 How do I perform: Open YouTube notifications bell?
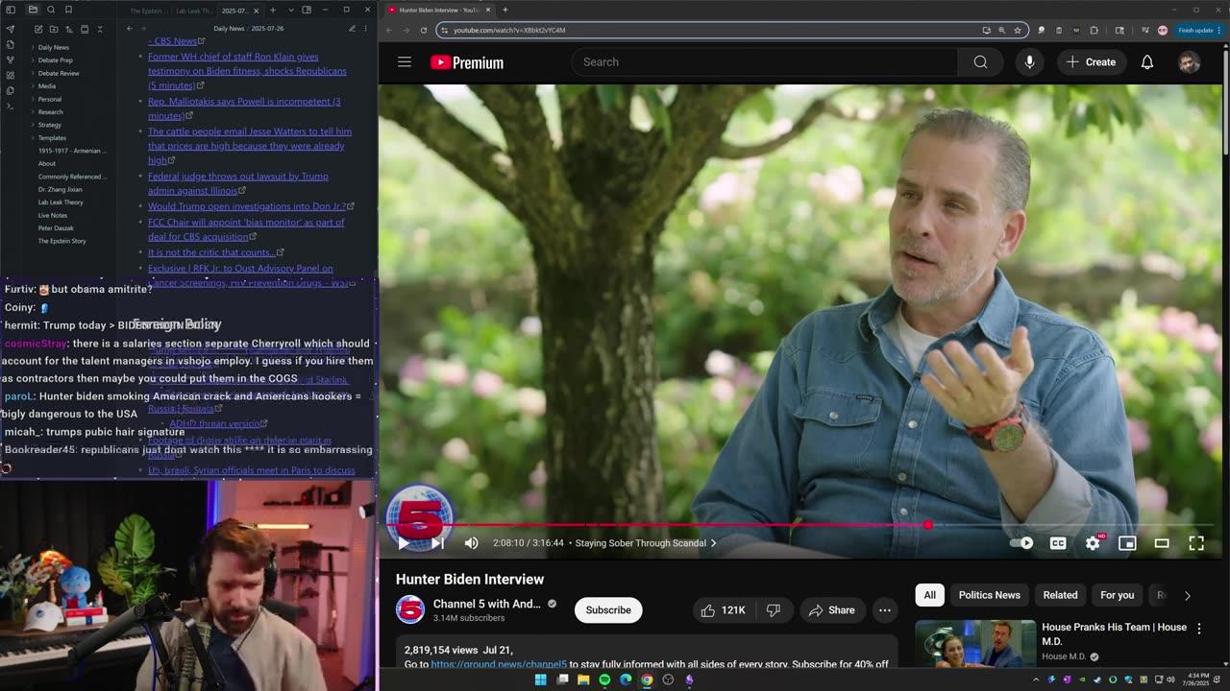pyautogui.click(x=1147, y=62)
